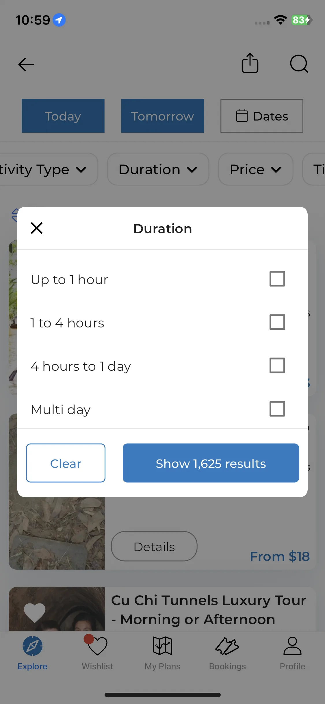The width and height of the screenshot is (325, 704).
Task: Check the 1 to 4 hours box
Action: click(x=277, y=322)
